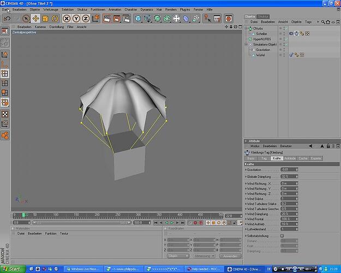The height and width of the screenshot is (273, 341).
Task: Activate the Rotate tool
Action: (55, 19)
